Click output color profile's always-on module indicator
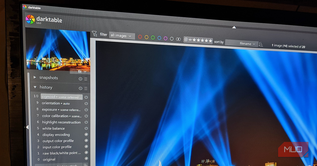Image resolution: width=317 pixels, height=166 pixels. (86, 140)
